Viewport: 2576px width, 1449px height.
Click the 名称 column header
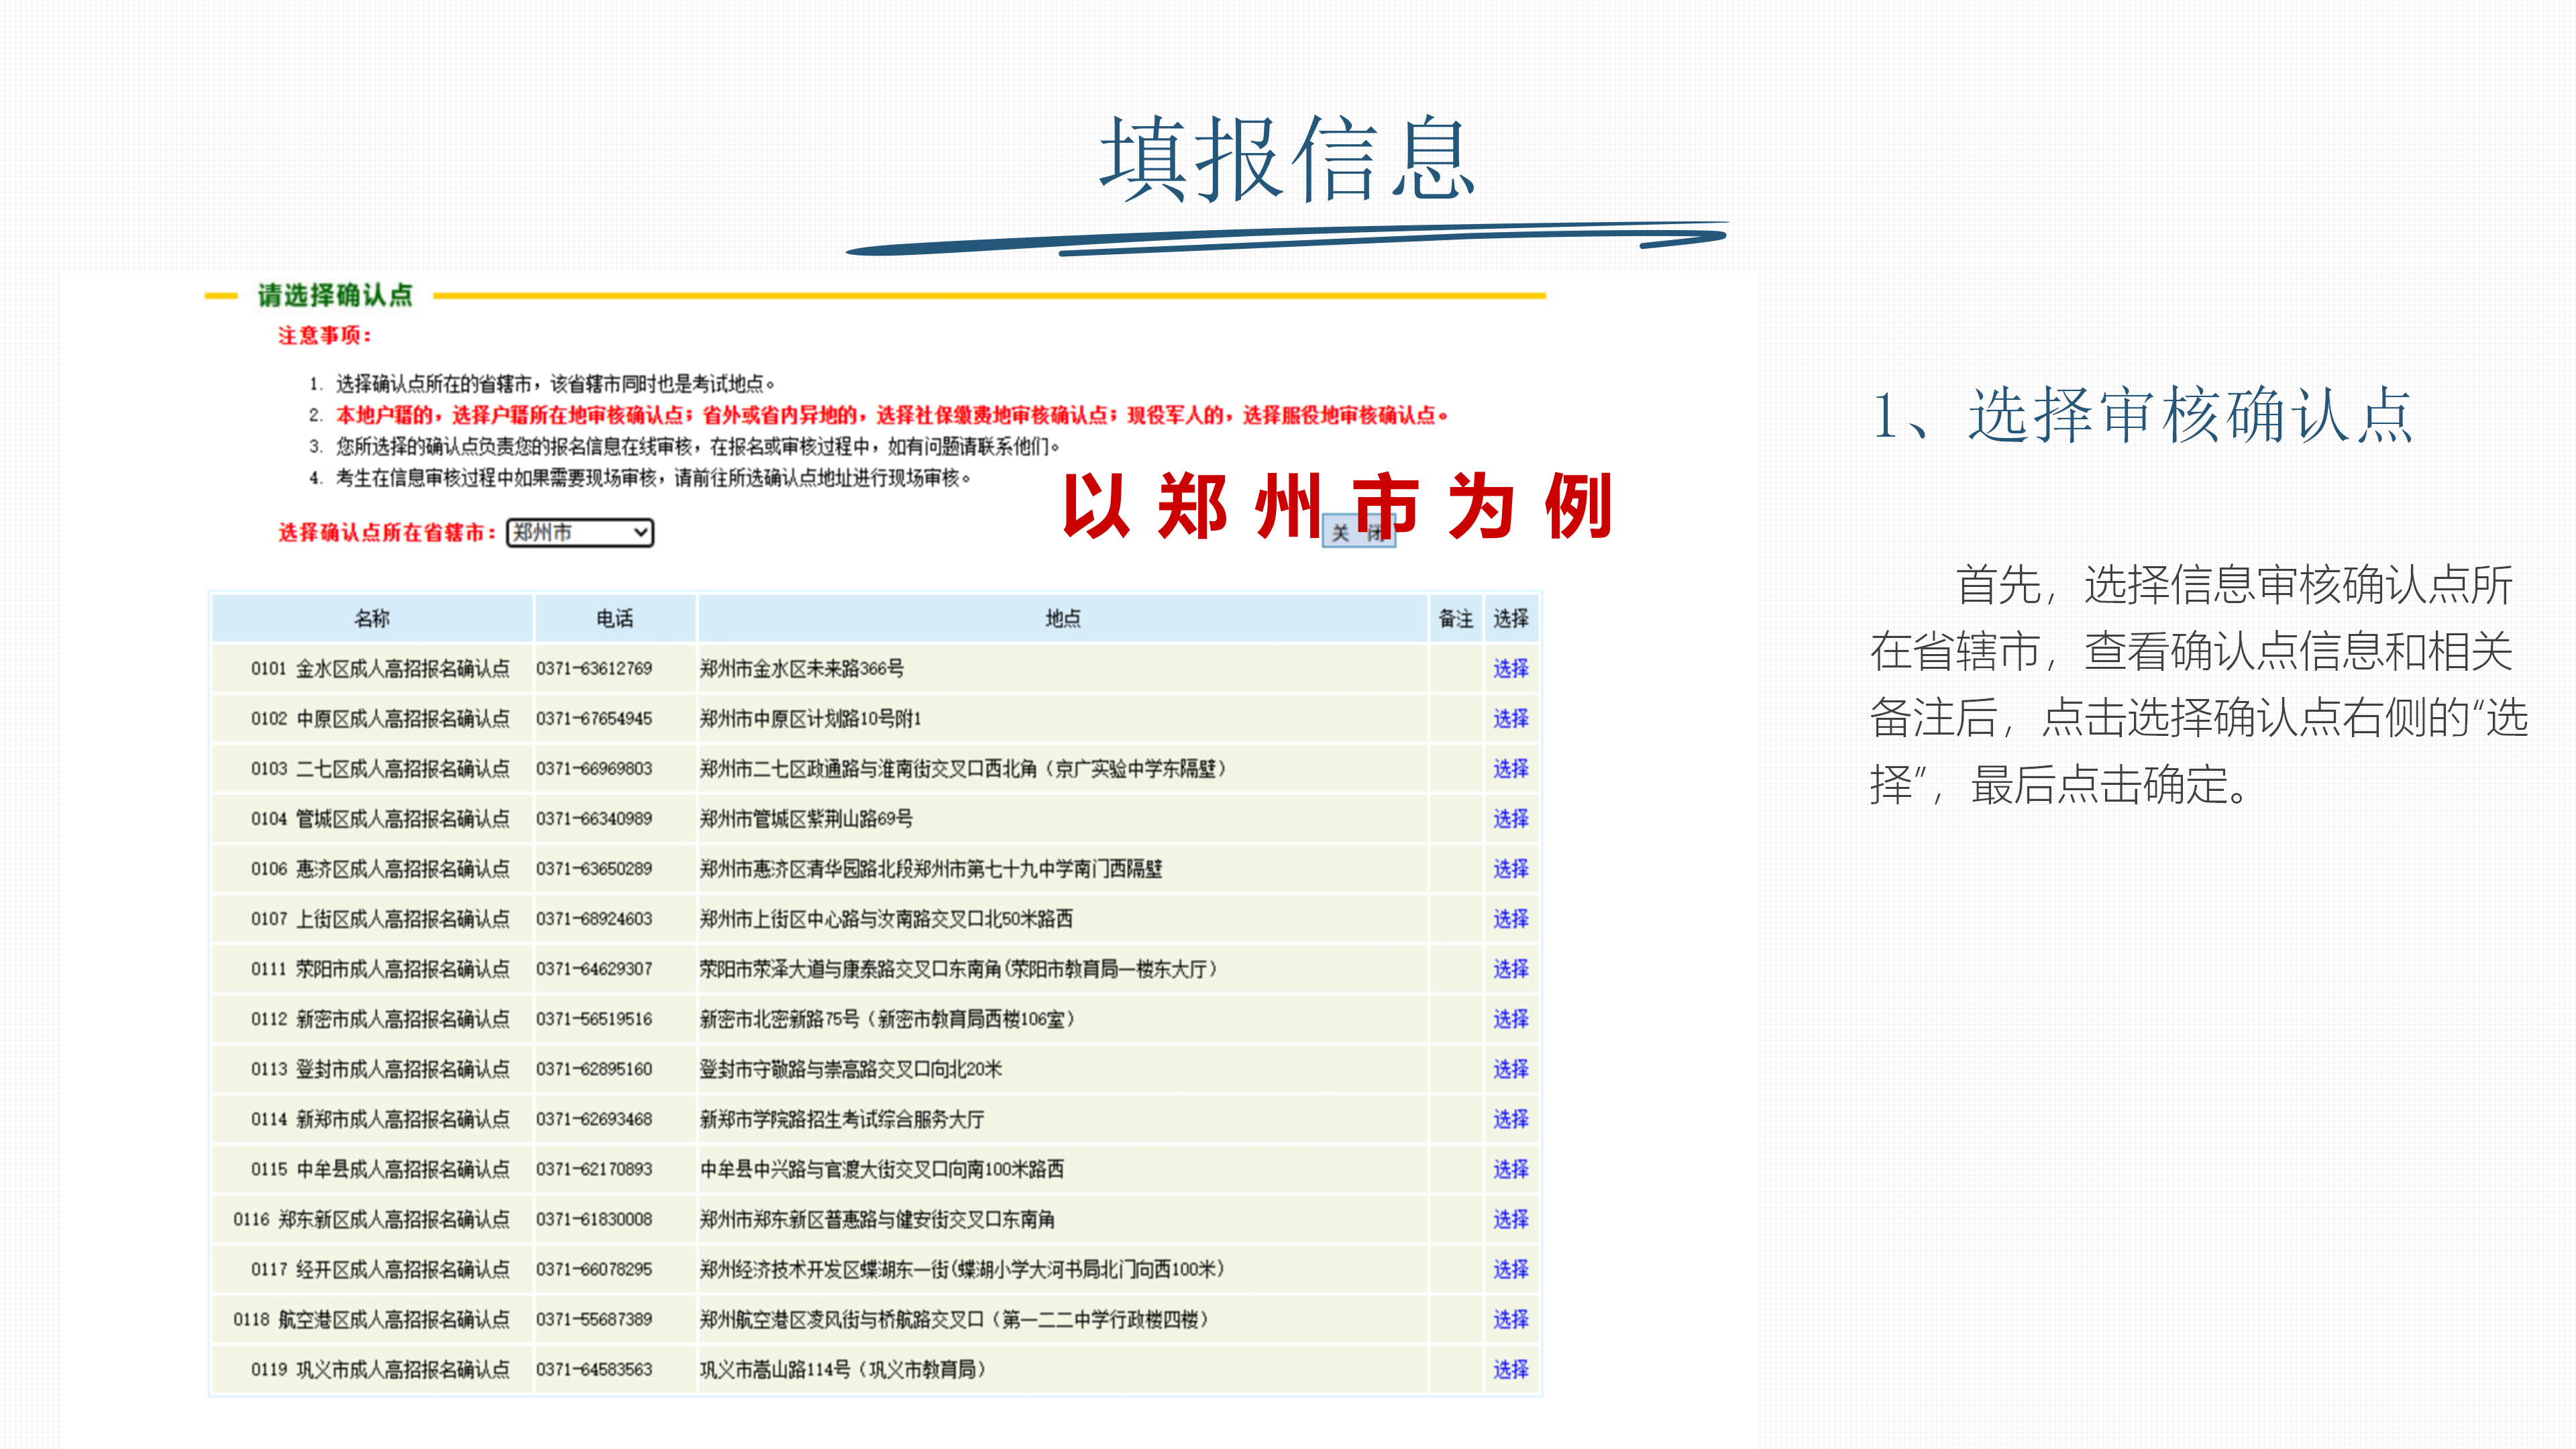click(372, 618)
